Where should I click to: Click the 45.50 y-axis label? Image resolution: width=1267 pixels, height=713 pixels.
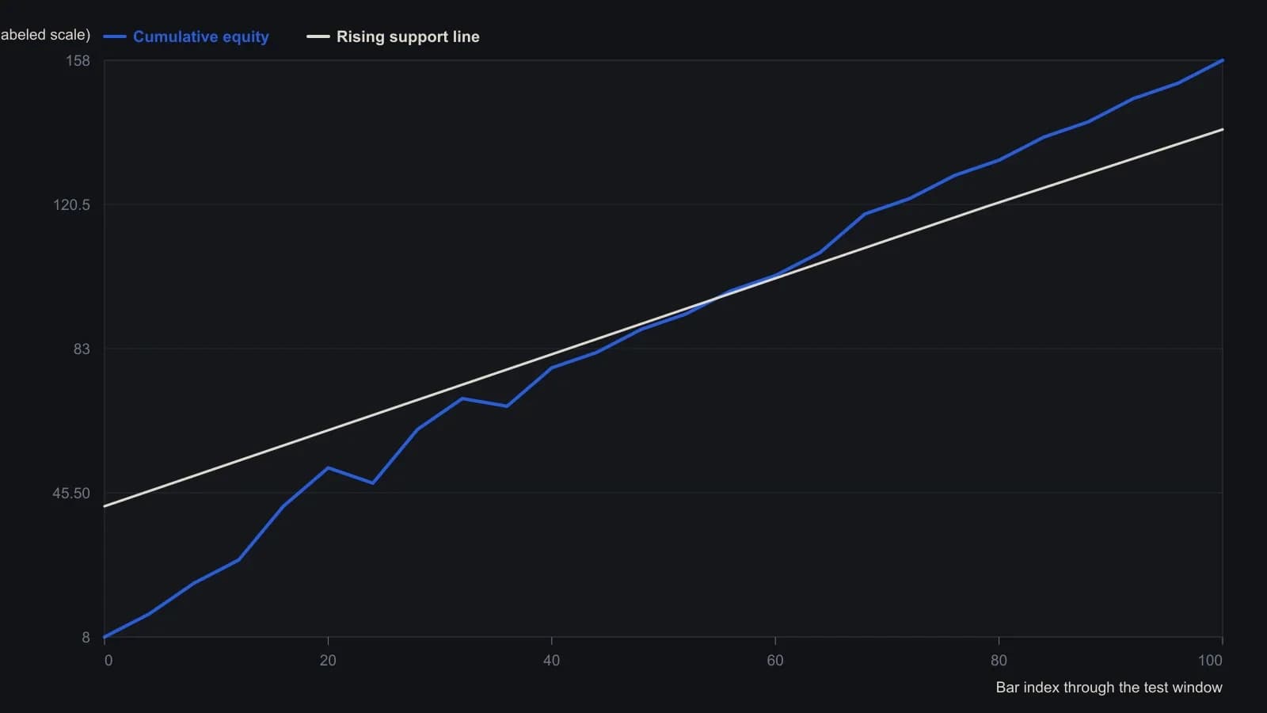tap(71, 494)
